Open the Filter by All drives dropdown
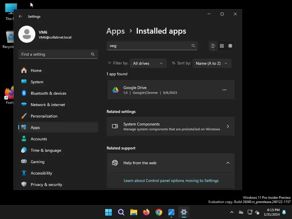The image size is (292, 219). (148, 63)
